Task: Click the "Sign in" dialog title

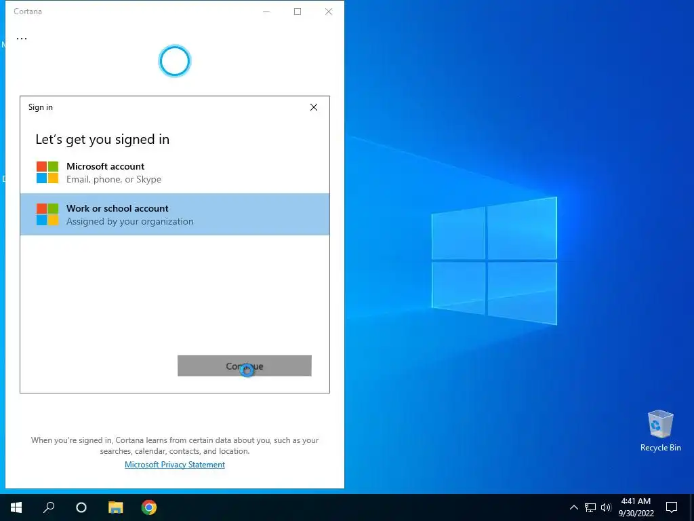Action: click(40, 107)
